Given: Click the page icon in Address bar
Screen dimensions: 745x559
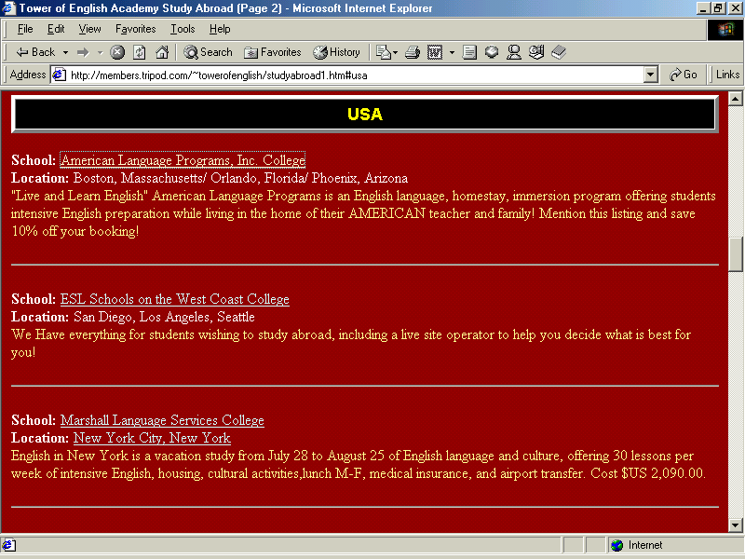Looking at the screenshot, I should [x=59, y=75].
